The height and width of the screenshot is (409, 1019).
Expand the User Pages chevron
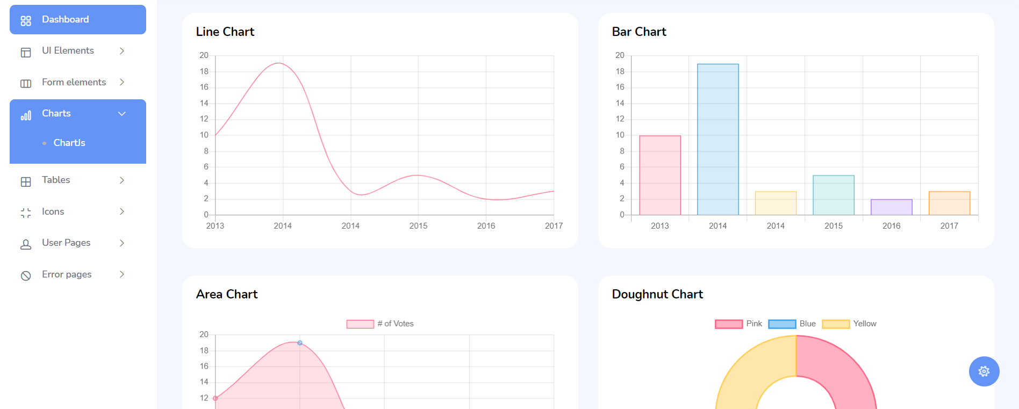point(122,243)
